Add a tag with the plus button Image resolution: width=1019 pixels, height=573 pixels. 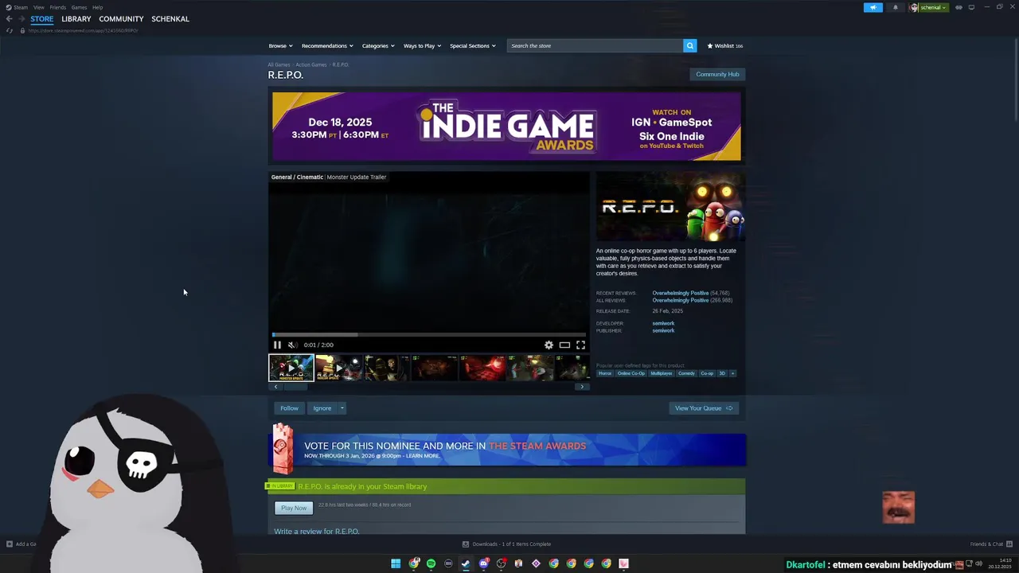(x=732, y=373)
